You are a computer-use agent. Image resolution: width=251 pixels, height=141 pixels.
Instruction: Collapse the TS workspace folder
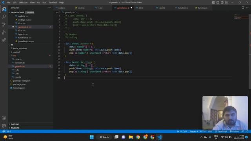click(x=12, y=45)
